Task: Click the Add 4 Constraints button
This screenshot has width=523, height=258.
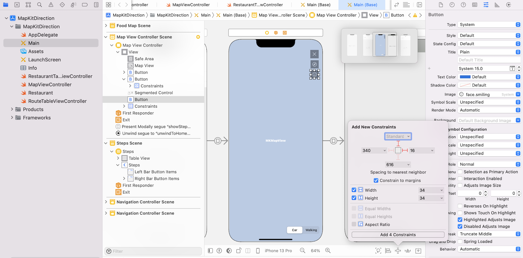Action: [398, 235]
